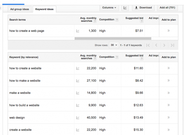Go to next page arrow in pagination
This screenshot has width=184, height=135.
164,45
